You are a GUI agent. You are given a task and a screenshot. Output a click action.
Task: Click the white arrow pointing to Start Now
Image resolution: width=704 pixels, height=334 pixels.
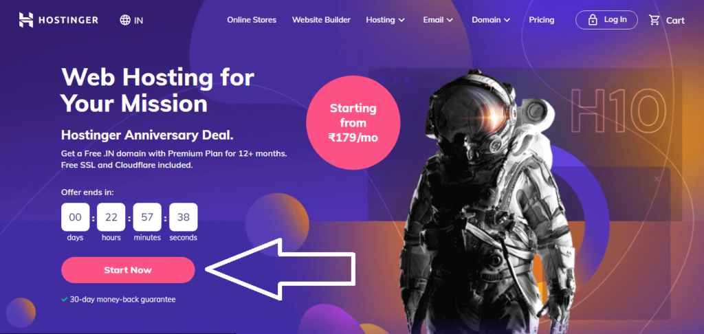(280, 269)
